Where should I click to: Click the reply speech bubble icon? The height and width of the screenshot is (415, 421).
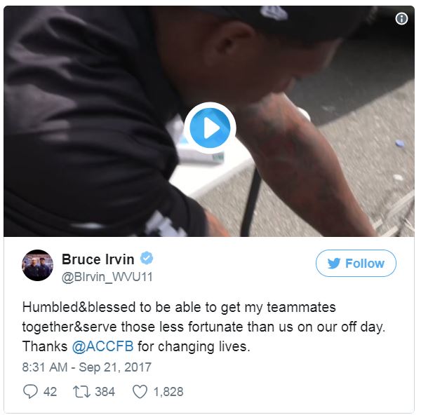tap(30, 391)
